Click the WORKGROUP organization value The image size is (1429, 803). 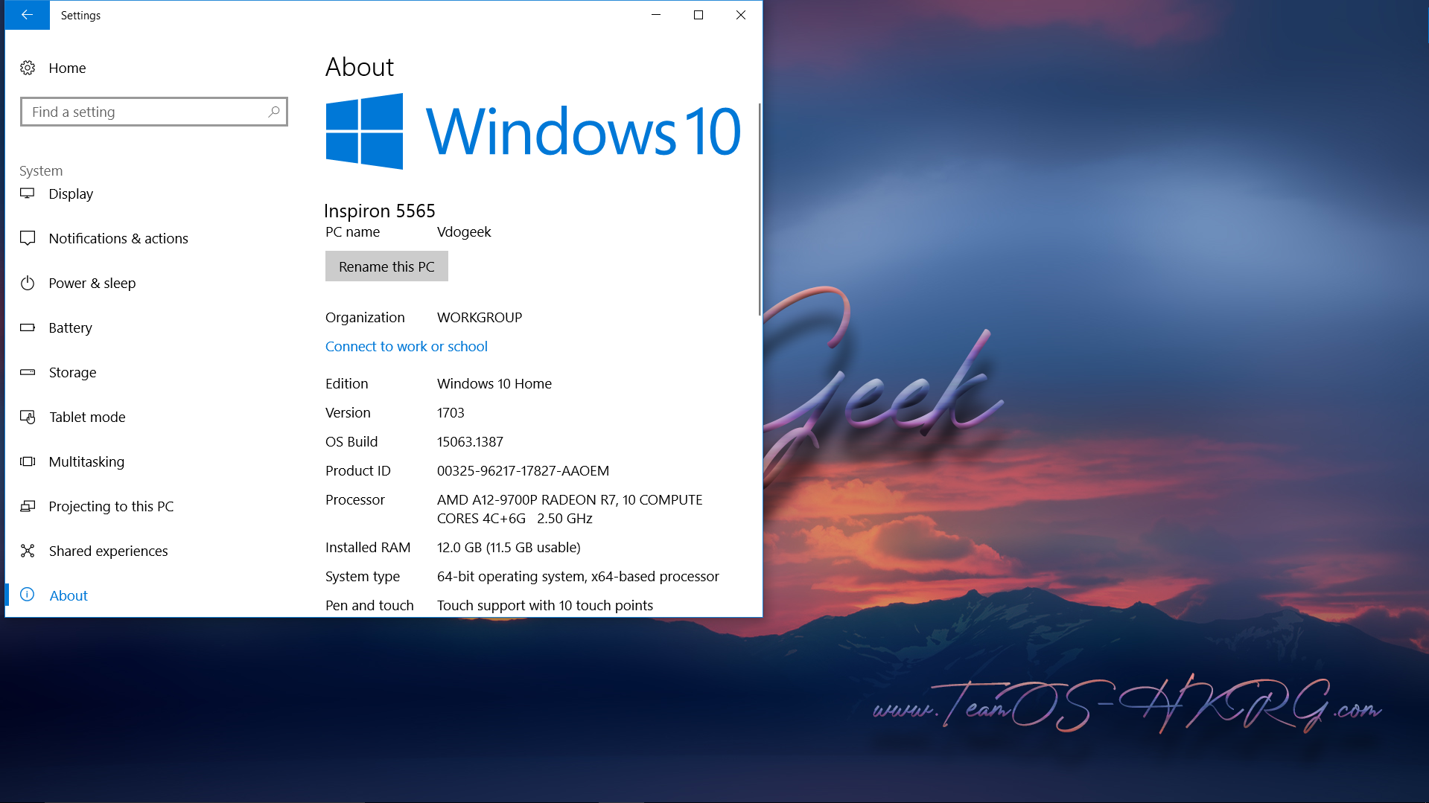click(480, 317)
